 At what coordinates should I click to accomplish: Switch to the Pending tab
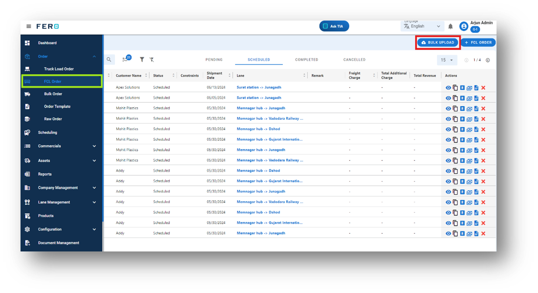(214, 60)
